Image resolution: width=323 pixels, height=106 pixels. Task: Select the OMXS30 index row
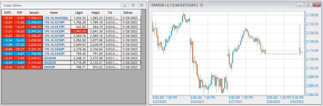71,63
